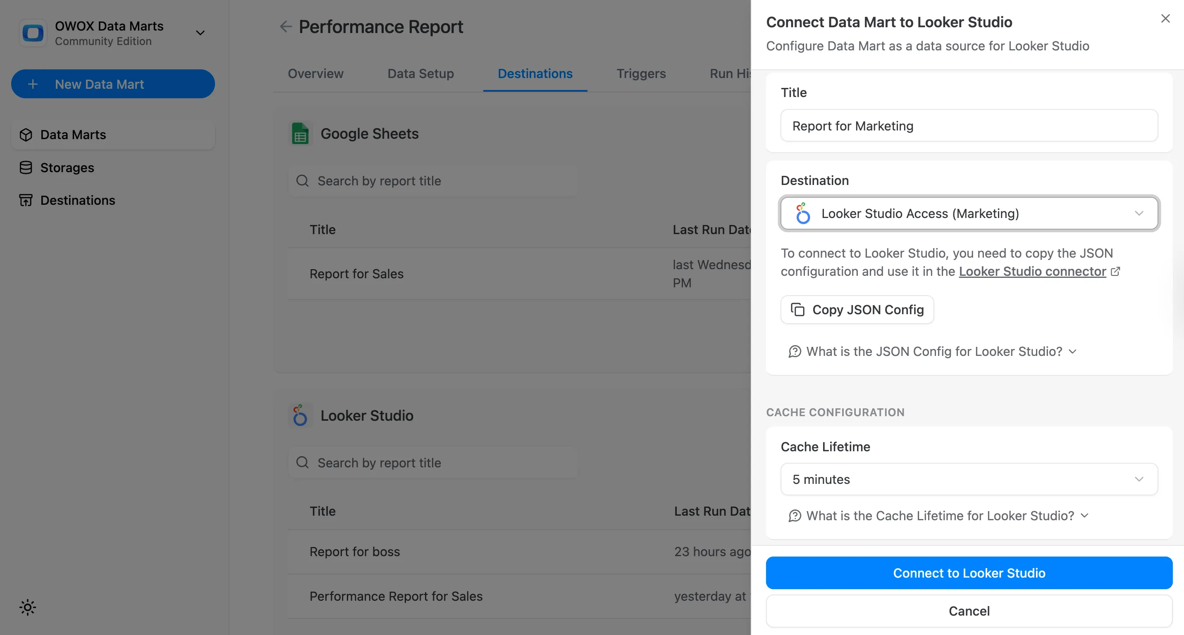Open Destinations in the sidebar
1184x635 pixels.
tap(113, 200)
